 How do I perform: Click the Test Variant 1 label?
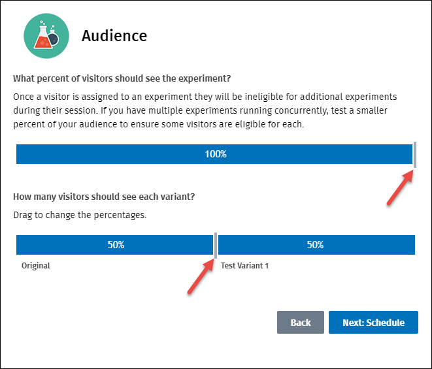pos(244,266)
